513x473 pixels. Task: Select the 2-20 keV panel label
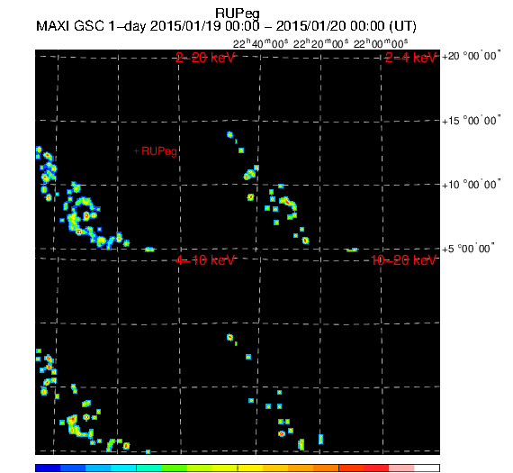point(205,58)
